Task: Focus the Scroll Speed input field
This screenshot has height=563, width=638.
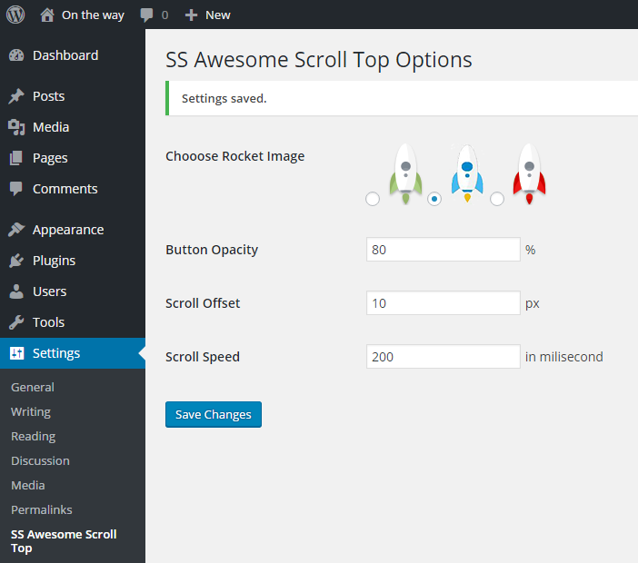Action: (x=444, y=357)
